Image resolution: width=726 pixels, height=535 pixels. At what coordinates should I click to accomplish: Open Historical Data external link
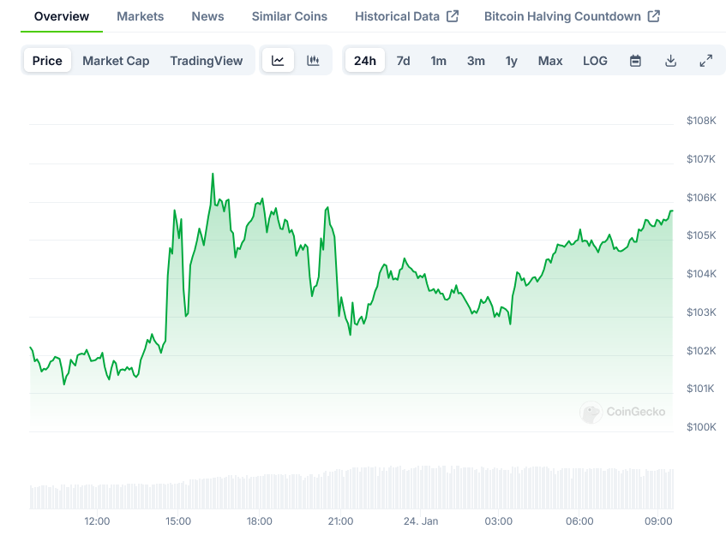(406, 16)
